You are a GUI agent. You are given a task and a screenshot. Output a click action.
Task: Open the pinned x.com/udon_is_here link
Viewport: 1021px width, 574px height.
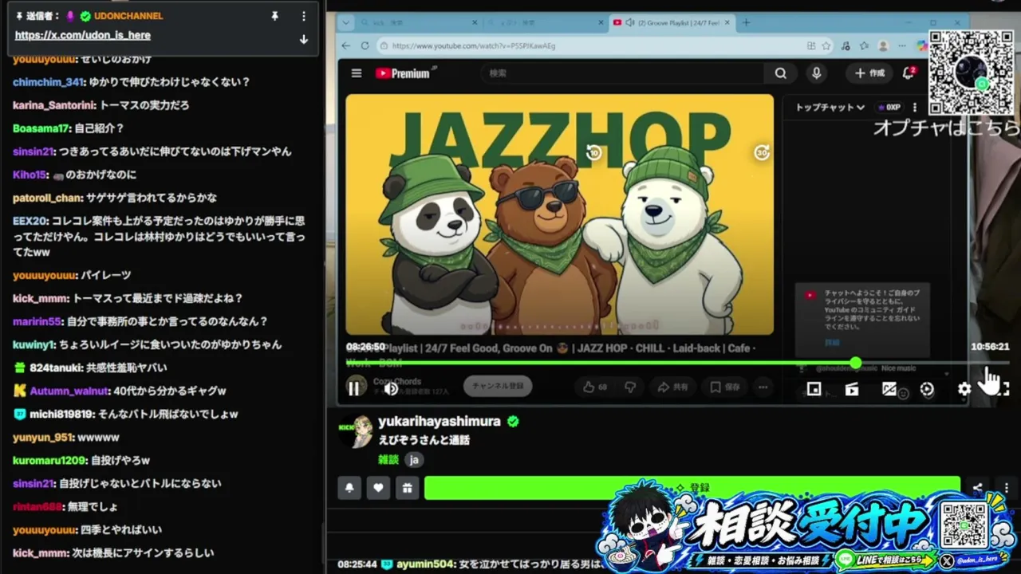82,35
